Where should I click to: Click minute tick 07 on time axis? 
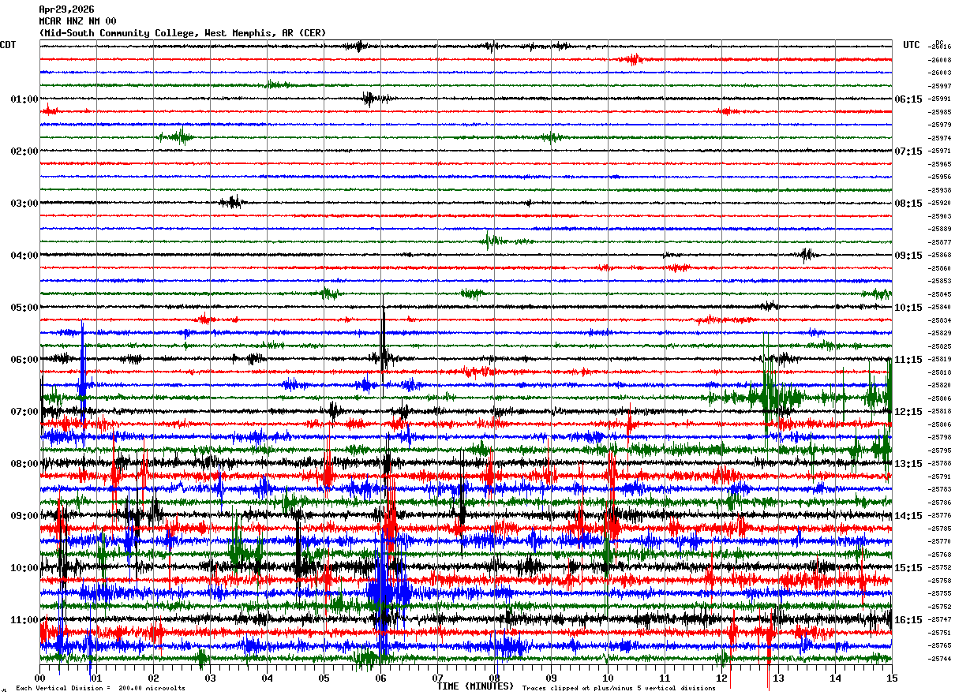[x=438, y=678]
